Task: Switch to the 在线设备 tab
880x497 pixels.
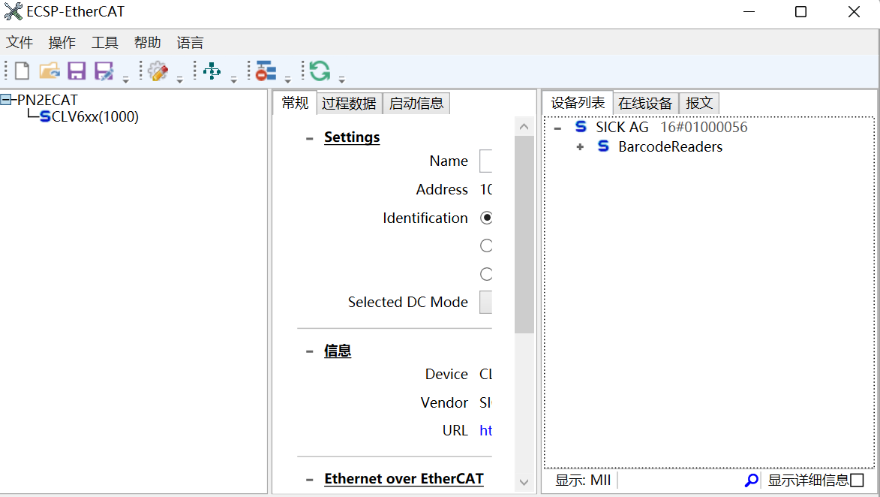Action: point(645,104)
